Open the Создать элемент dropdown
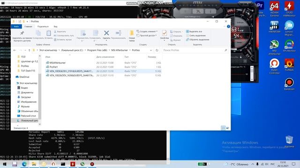Image resolution: width=300 pixels, height=168 pixels. click(x=147, y=31)
